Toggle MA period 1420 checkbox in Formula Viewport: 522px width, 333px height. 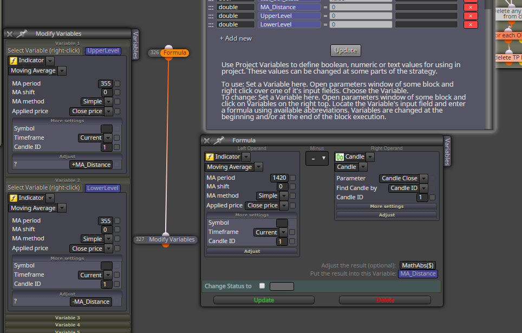(x=292, y=178)
